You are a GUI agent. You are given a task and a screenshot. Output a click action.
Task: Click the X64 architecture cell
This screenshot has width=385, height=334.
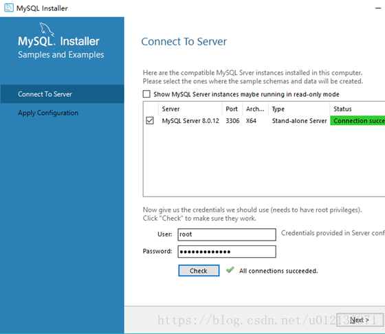click(251, 121)
